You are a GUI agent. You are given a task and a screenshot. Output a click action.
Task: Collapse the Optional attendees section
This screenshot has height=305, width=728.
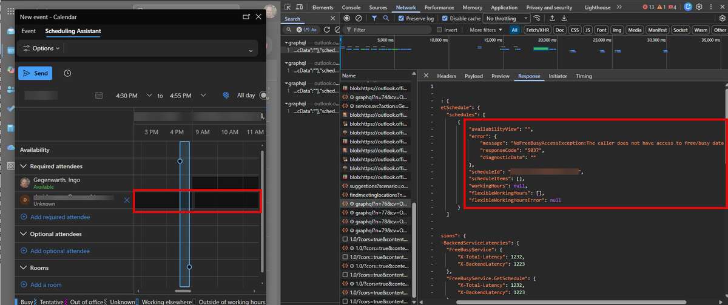coord(24,234)
